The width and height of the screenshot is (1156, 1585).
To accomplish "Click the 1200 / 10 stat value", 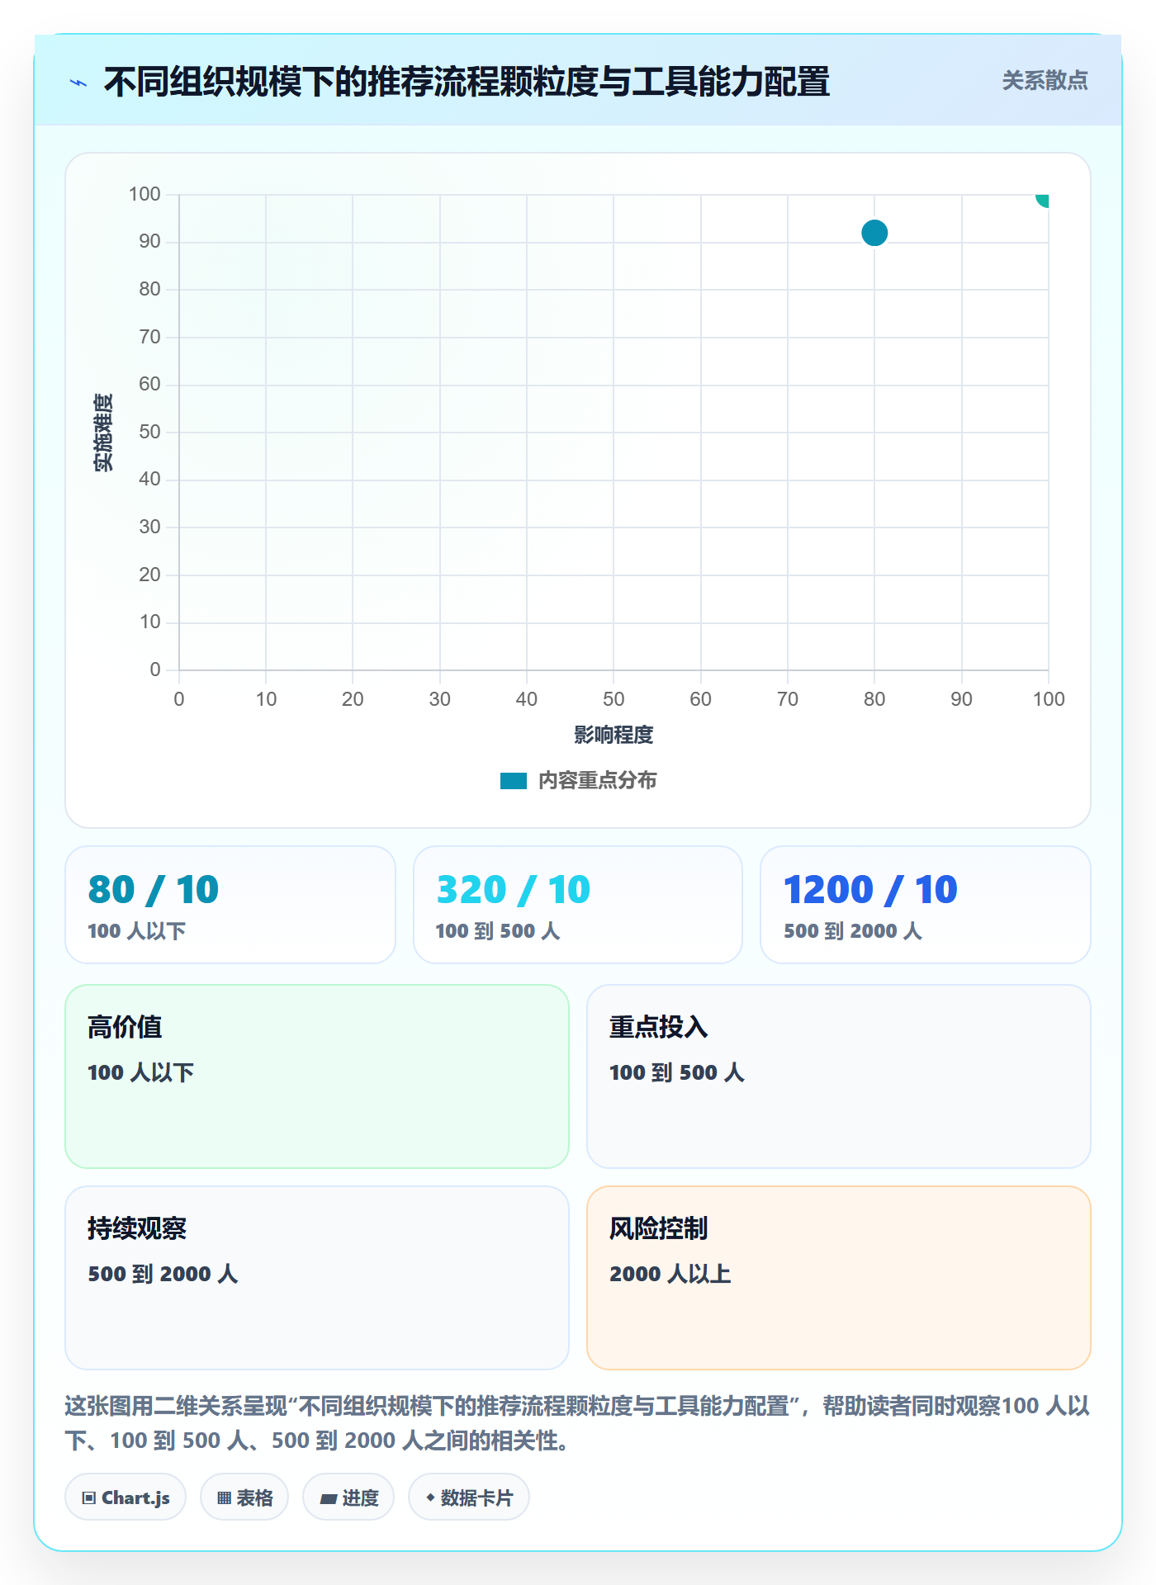I will point(870,889).
